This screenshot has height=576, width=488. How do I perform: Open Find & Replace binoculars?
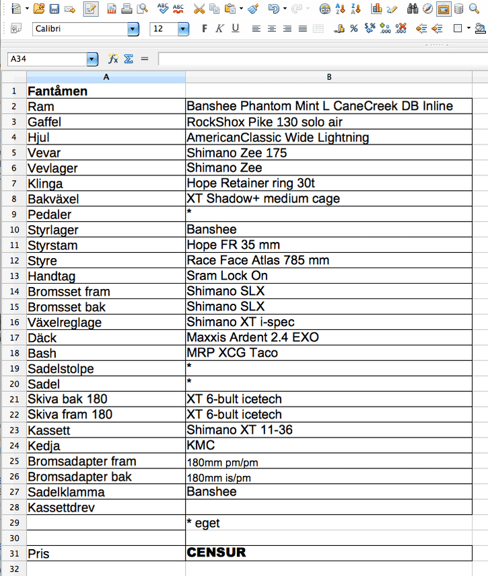413,9
